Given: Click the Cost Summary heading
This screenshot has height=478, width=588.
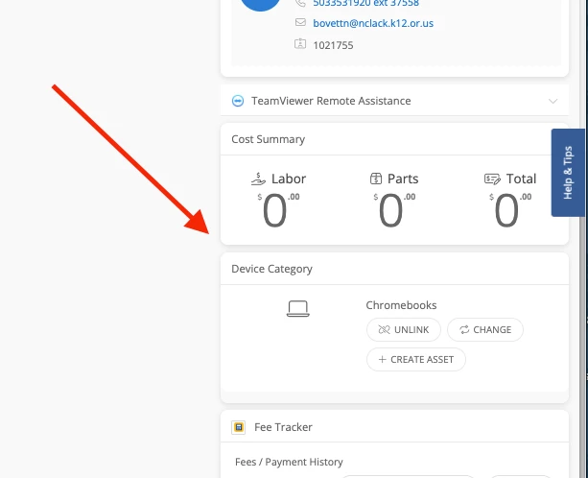Looking at the screenshot, I should tap(269, 139).
